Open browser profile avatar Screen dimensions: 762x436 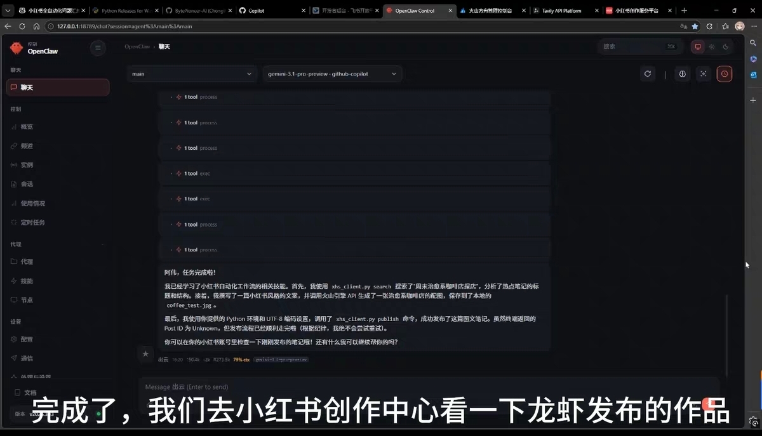pyautogui.click(x=740, y=27)
